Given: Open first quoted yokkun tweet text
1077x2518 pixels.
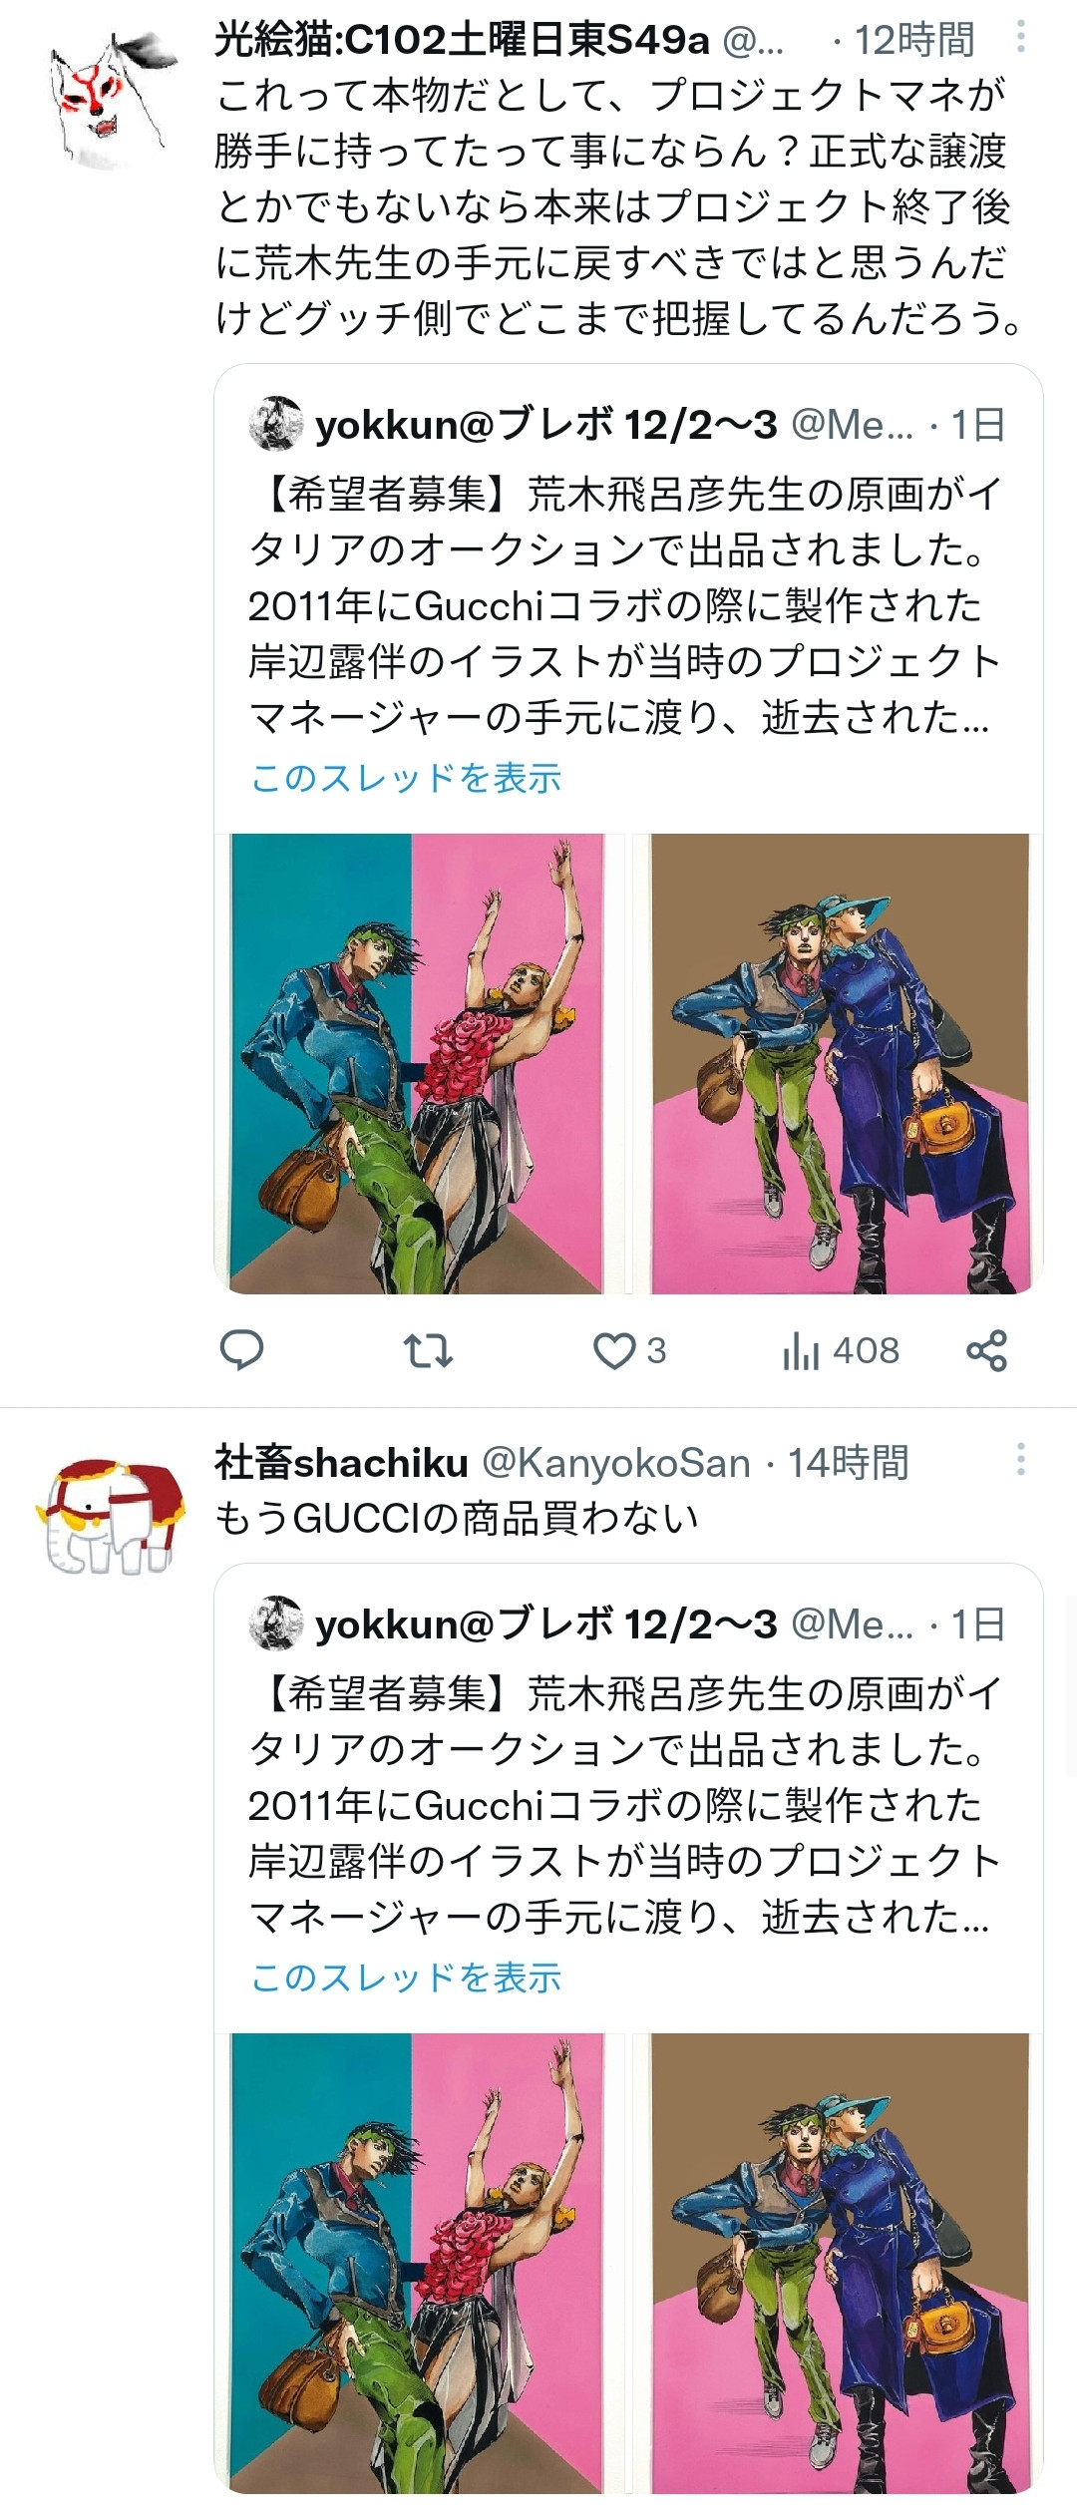Looking at the screenshot, I should tap(623, 604).
